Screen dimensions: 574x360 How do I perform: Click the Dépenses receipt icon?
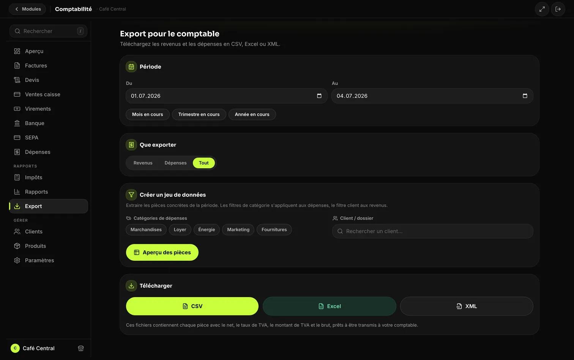coord(17,152)
